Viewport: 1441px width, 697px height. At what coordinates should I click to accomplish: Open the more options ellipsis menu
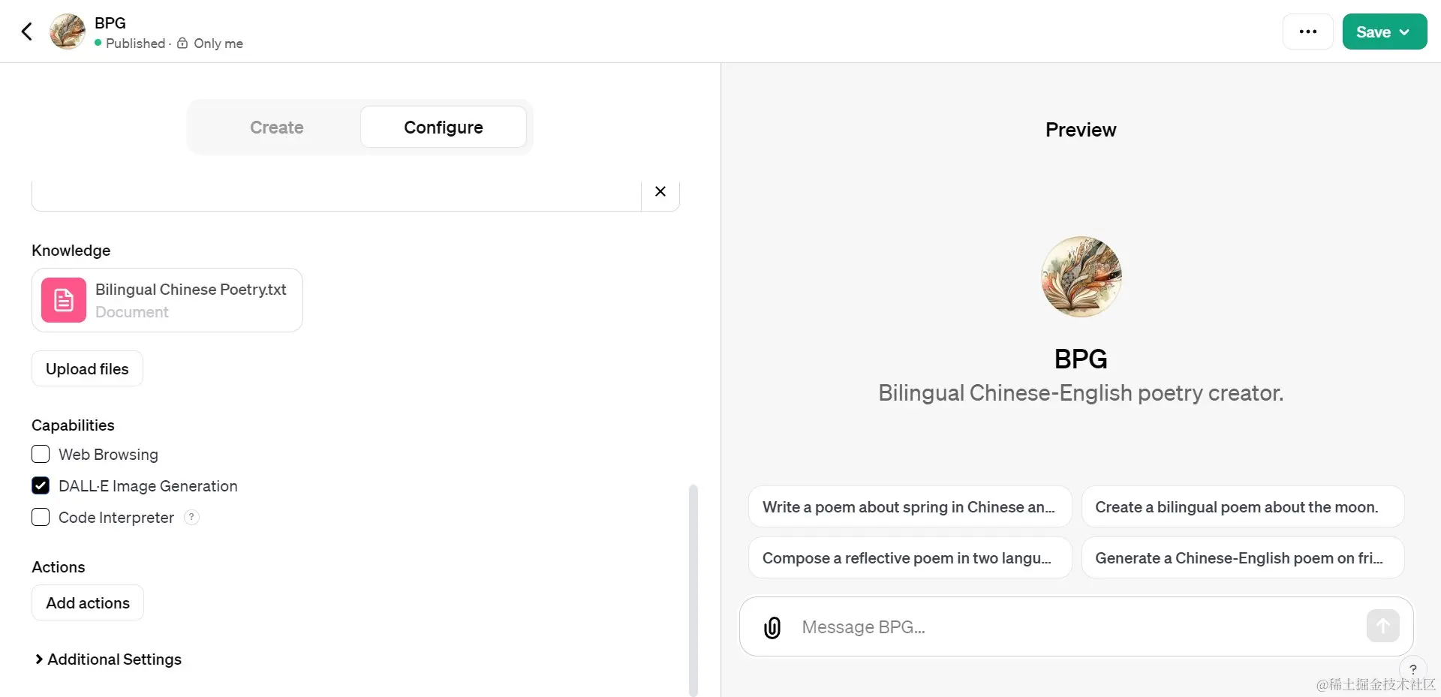click(1308, 31)
